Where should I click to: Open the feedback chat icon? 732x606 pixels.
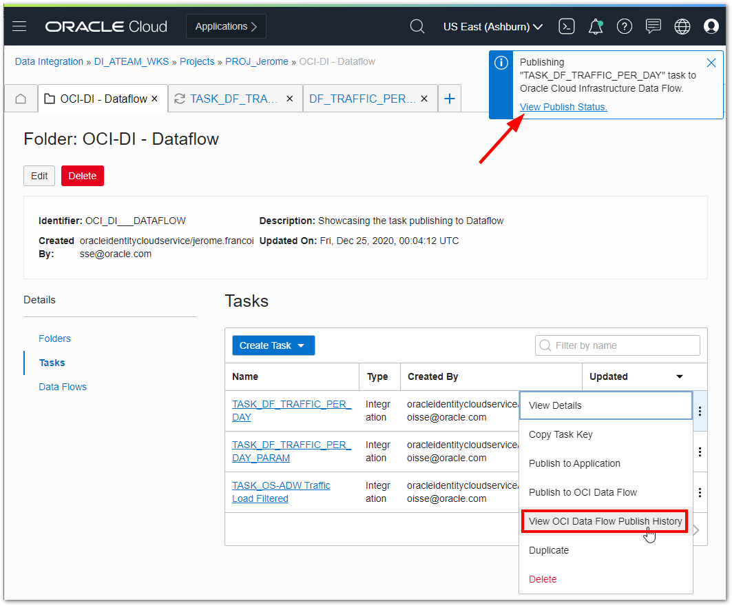[653, 26]
